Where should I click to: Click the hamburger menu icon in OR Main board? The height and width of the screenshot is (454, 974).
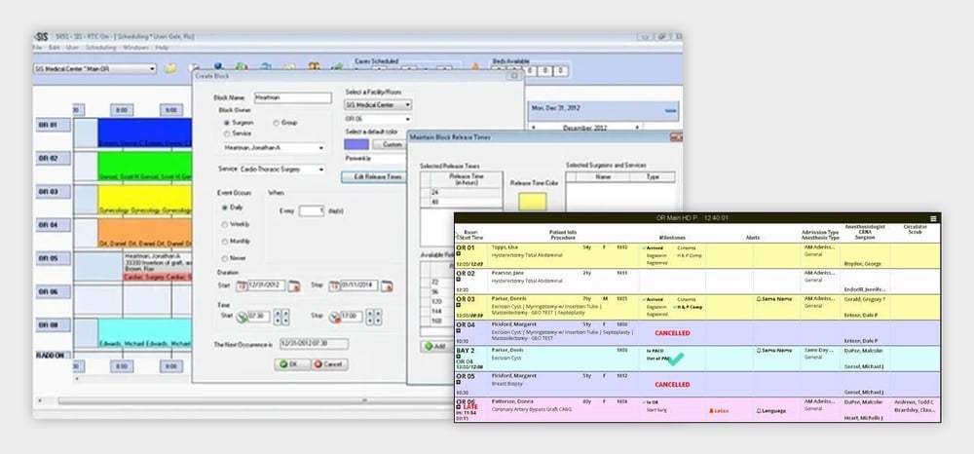933,218
